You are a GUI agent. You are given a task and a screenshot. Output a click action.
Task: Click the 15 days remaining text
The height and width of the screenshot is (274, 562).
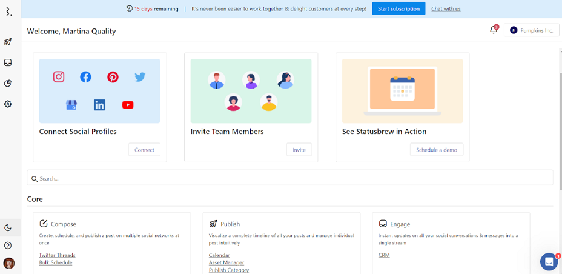(156, 9)
